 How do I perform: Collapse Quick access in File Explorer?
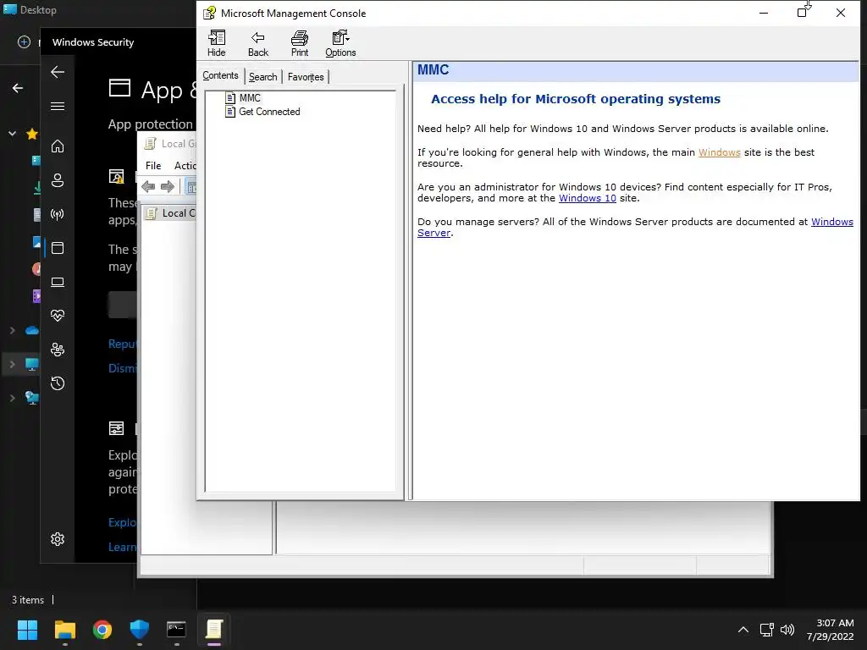coord(12,134)
